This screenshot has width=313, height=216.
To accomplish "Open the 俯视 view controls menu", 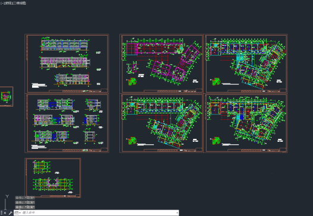I will coord(9,3).
